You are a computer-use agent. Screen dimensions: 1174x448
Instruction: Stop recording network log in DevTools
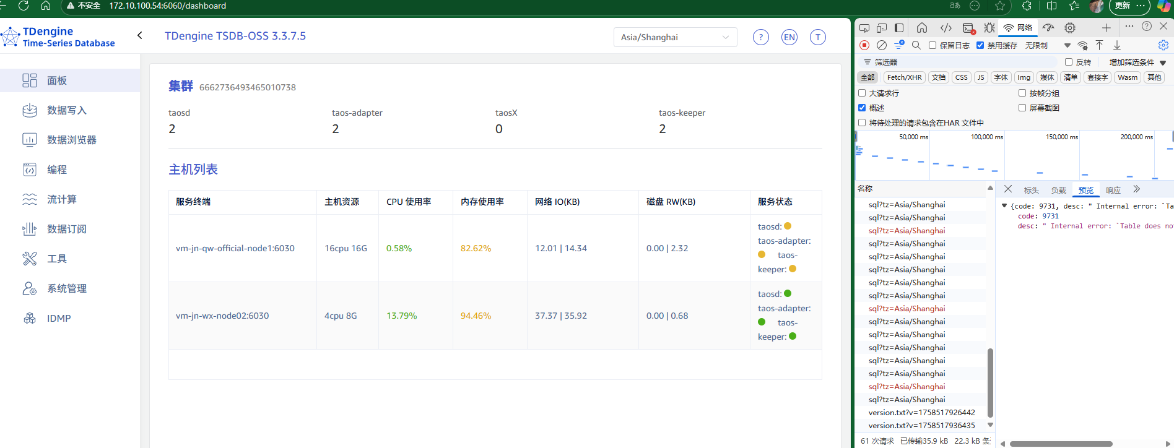[x=864, y=45]
